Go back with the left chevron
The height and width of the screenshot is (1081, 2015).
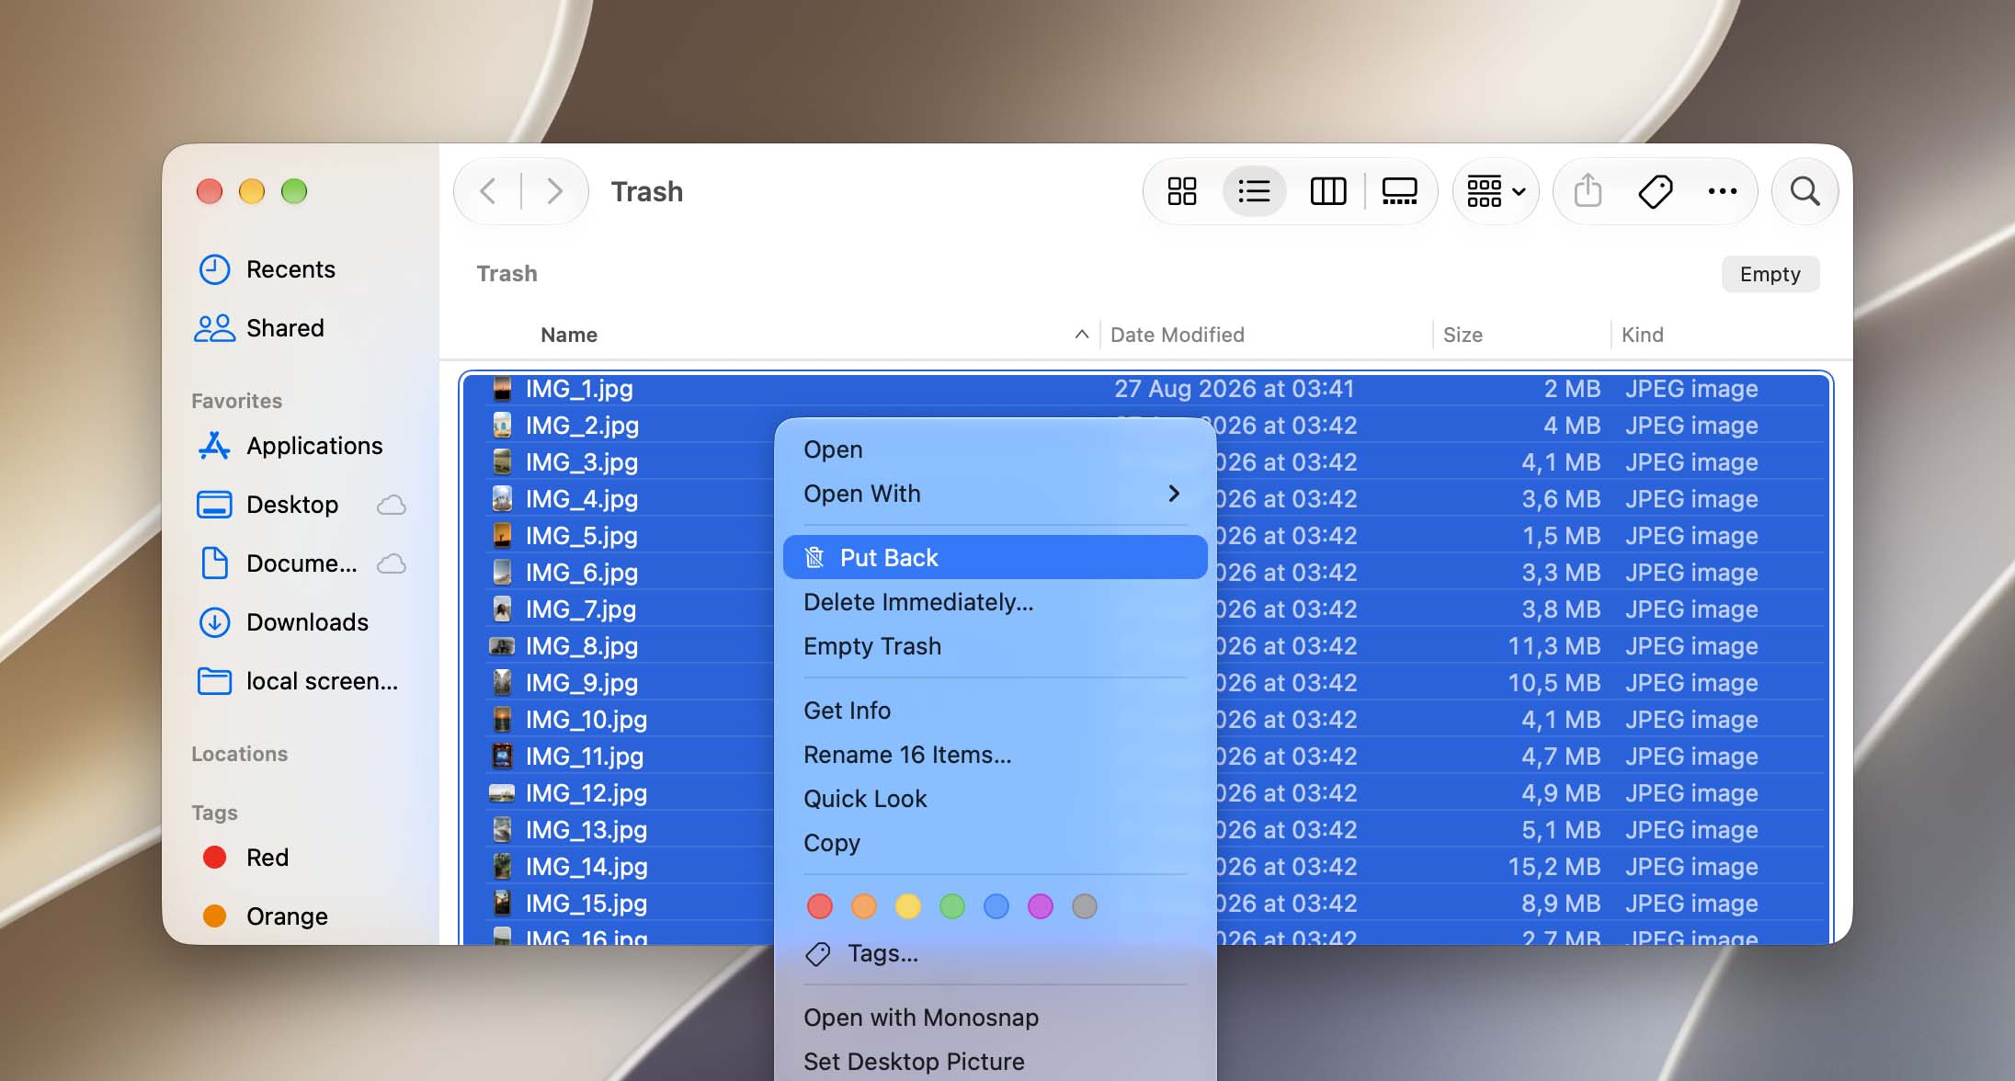(488, 191)
